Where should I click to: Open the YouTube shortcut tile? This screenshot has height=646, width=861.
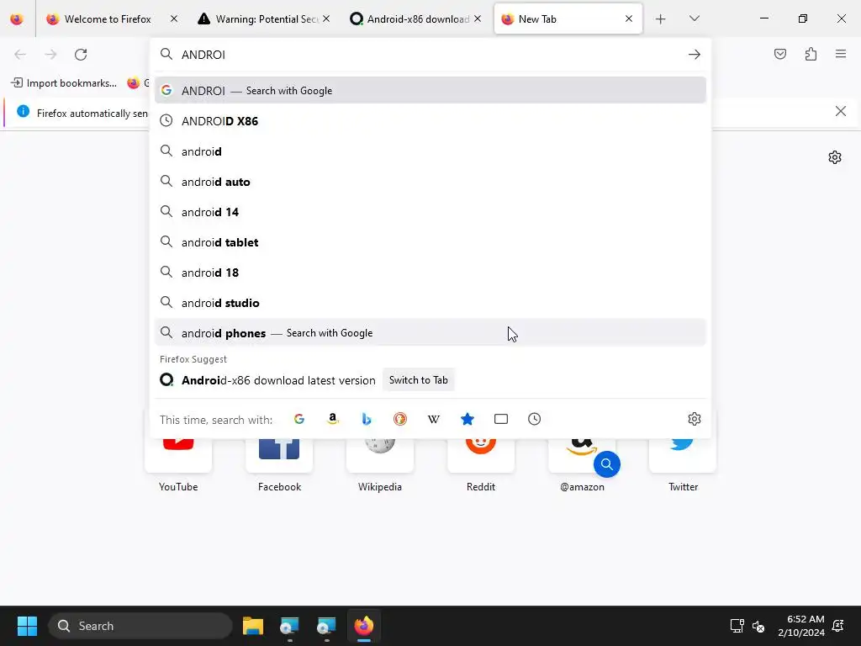[178, 455]
